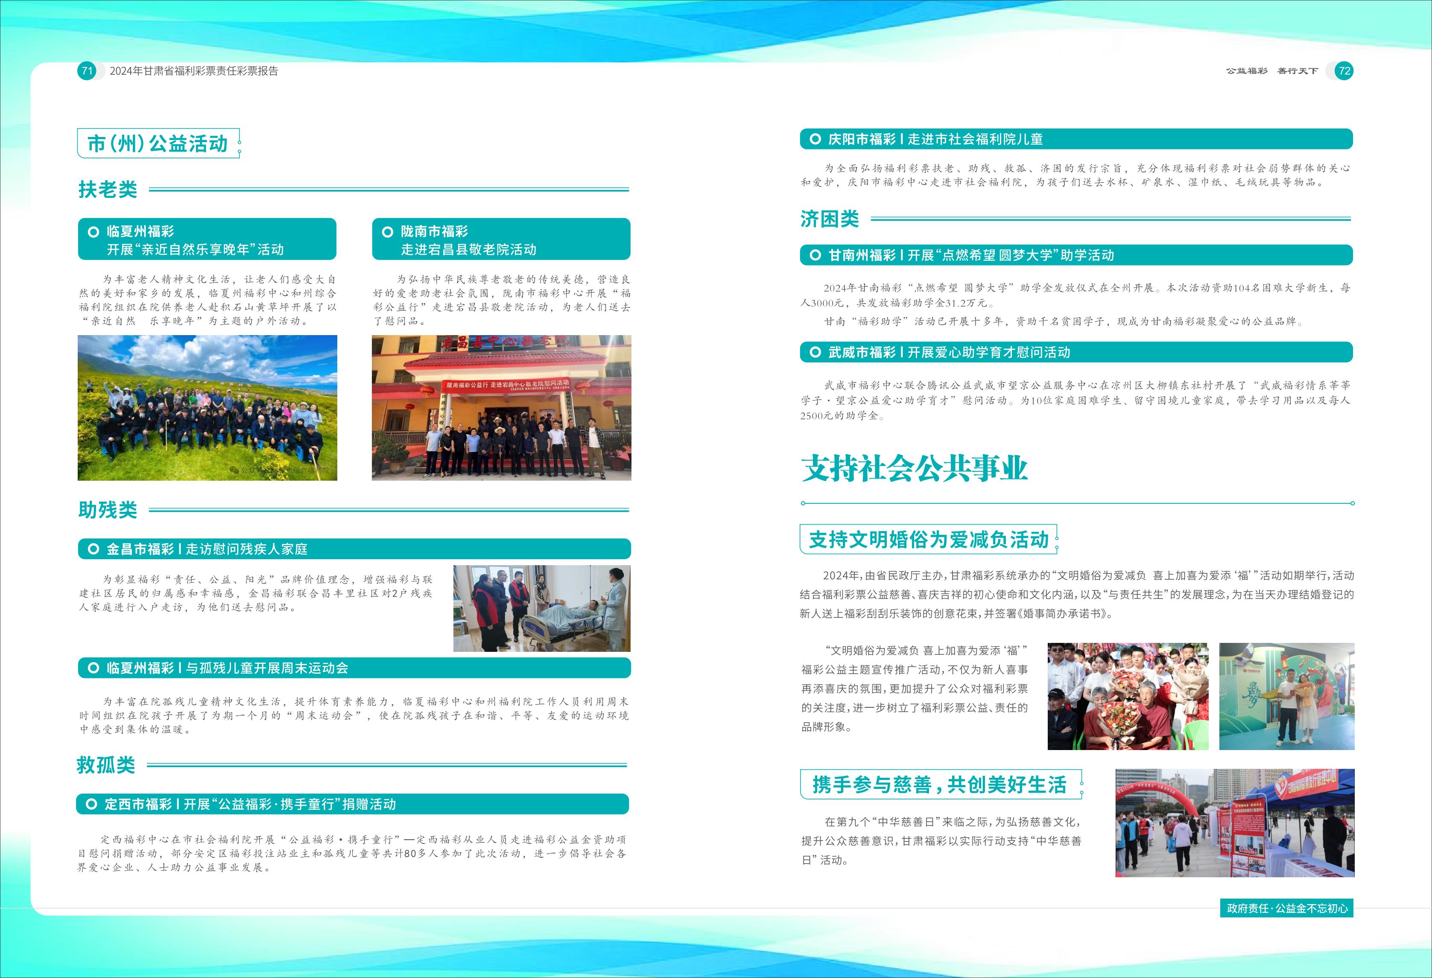Click the circle bullet beside 庆阳市福彩 header
Screen dimensions: 1432x978
tap(815, 139)
